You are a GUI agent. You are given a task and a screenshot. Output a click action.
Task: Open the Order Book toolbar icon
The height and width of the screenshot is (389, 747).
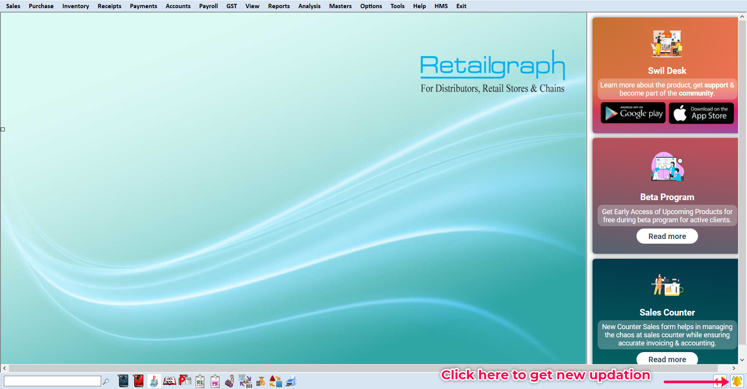coord(169,381)
